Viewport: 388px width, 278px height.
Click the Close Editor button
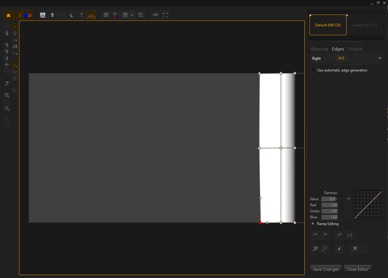tap(357, 269)
